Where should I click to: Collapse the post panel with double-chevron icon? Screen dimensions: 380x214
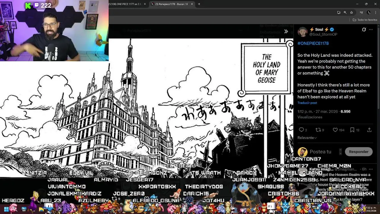(x=286, y=31)
